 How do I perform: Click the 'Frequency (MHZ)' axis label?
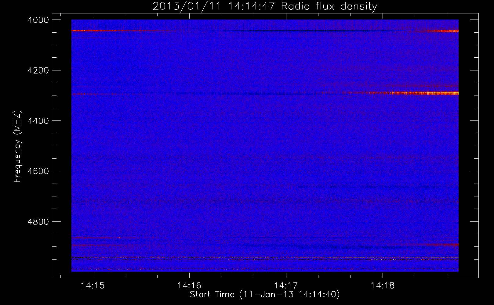pos(18,146)
